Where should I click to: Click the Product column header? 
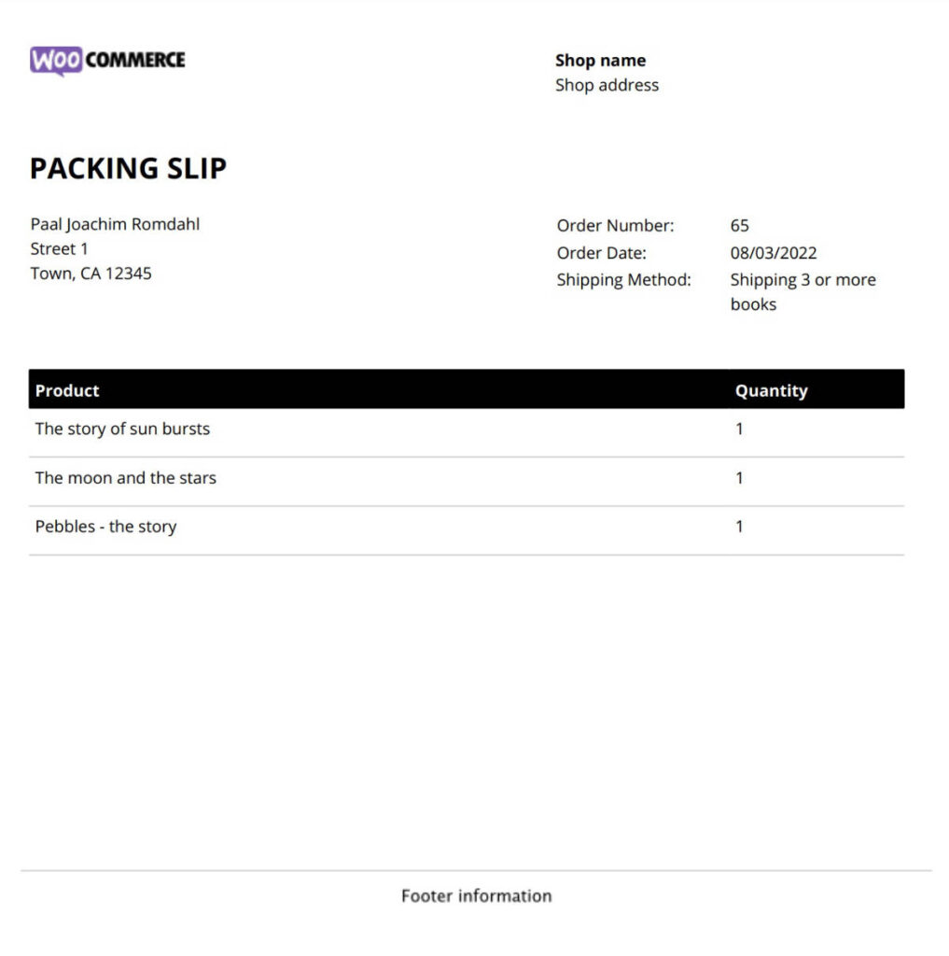coord(67,390)
